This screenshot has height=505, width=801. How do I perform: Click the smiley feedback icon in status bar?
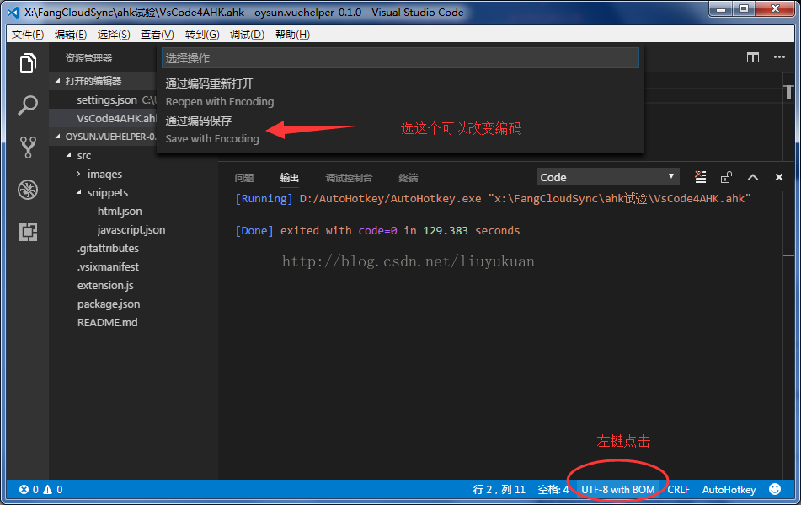click(775, 489)
